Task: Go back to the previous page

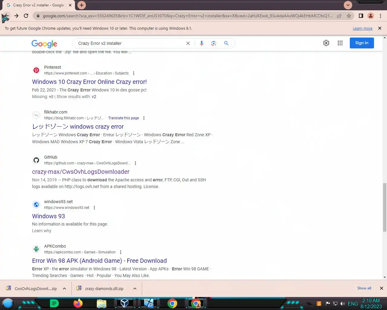Action: point(6,16)
